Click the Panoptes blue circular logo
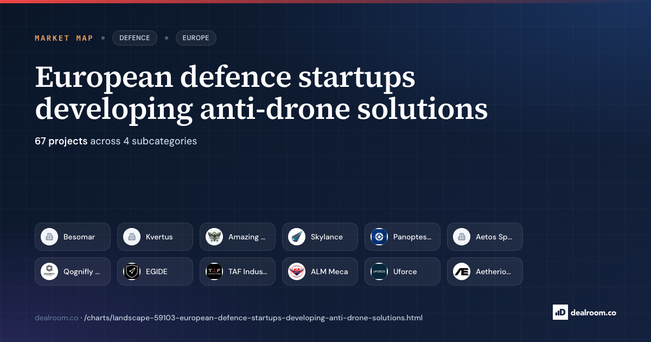Image resolution: width=651 pixels, height=342 pixels. click(x=379, y=237)
